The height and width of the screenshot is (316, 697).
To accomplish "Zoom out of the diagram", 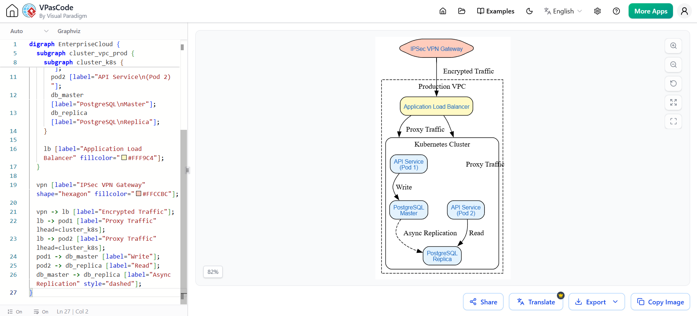I will [673, 65].
